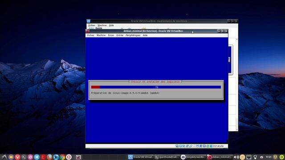Click the keyboard capture status icon
The height and width of the screenshot is (160, 285).
click(211, 146)
